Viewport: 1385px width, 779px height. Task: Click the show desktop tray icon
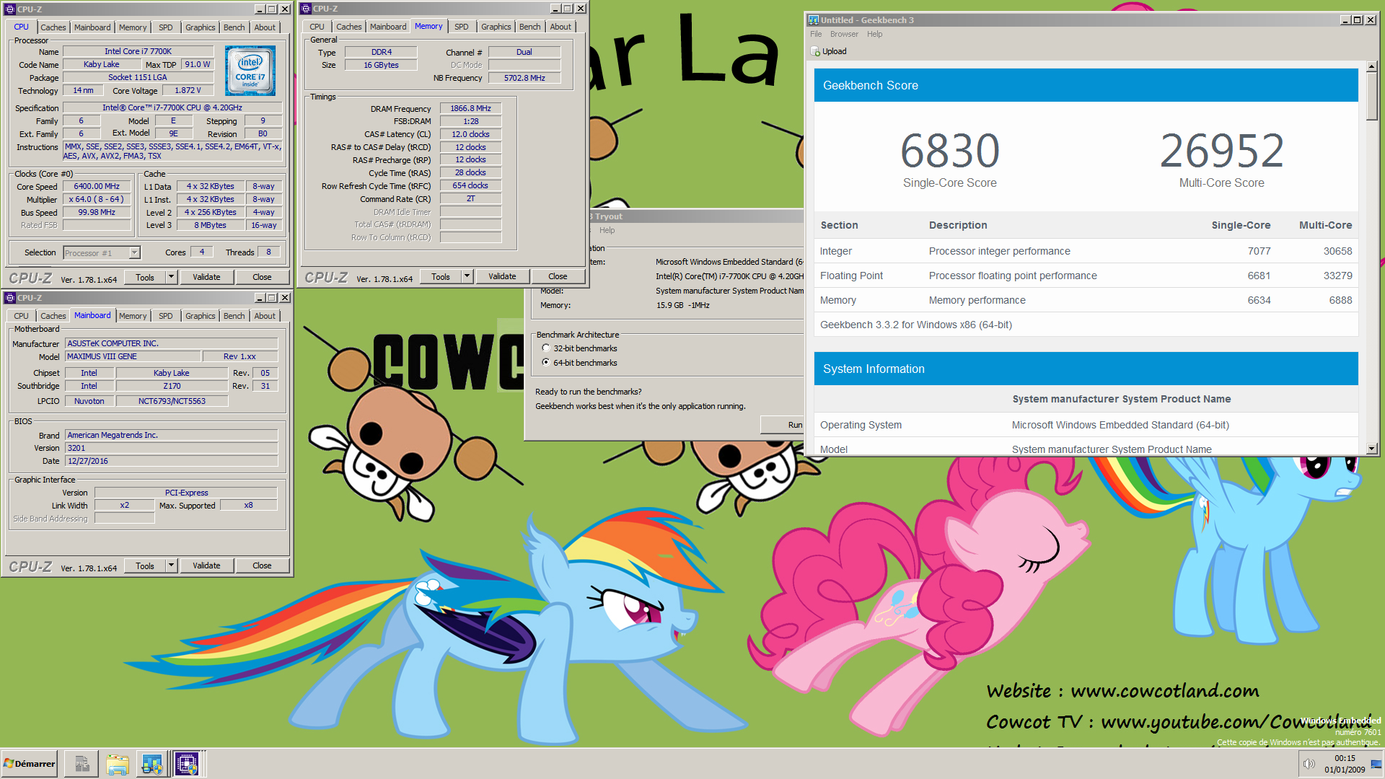click(x=1376, y=764)
